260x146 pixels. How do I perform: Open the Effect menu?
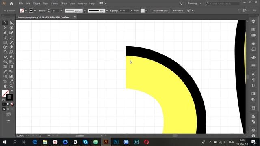pos(63,4)
